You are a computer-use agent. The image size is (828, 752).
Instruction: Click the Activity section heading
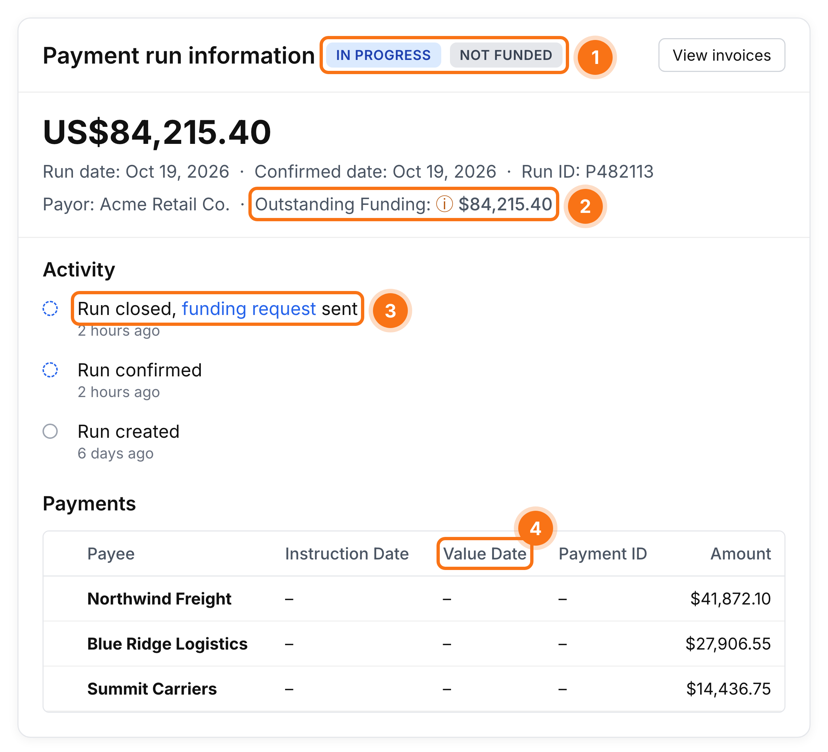[x=79, y=270]
